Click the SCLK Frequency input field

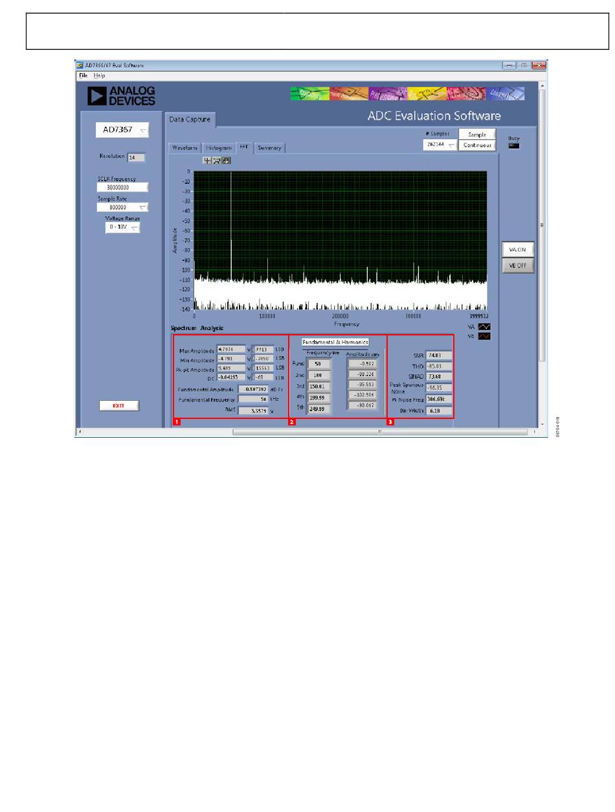click(x=122, y=188)
